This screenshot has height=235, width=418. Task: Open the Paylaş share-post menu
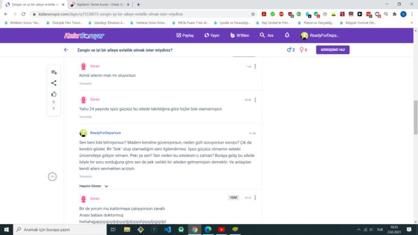[x=185, y=35]
